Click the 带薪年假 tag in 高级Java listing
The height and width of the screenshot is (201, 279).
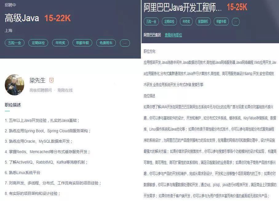82,43
